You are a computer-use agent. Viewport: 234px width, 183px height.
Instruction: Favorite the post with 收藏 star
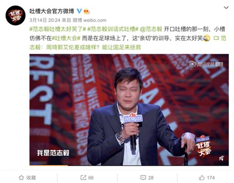[x=27, y=178]
